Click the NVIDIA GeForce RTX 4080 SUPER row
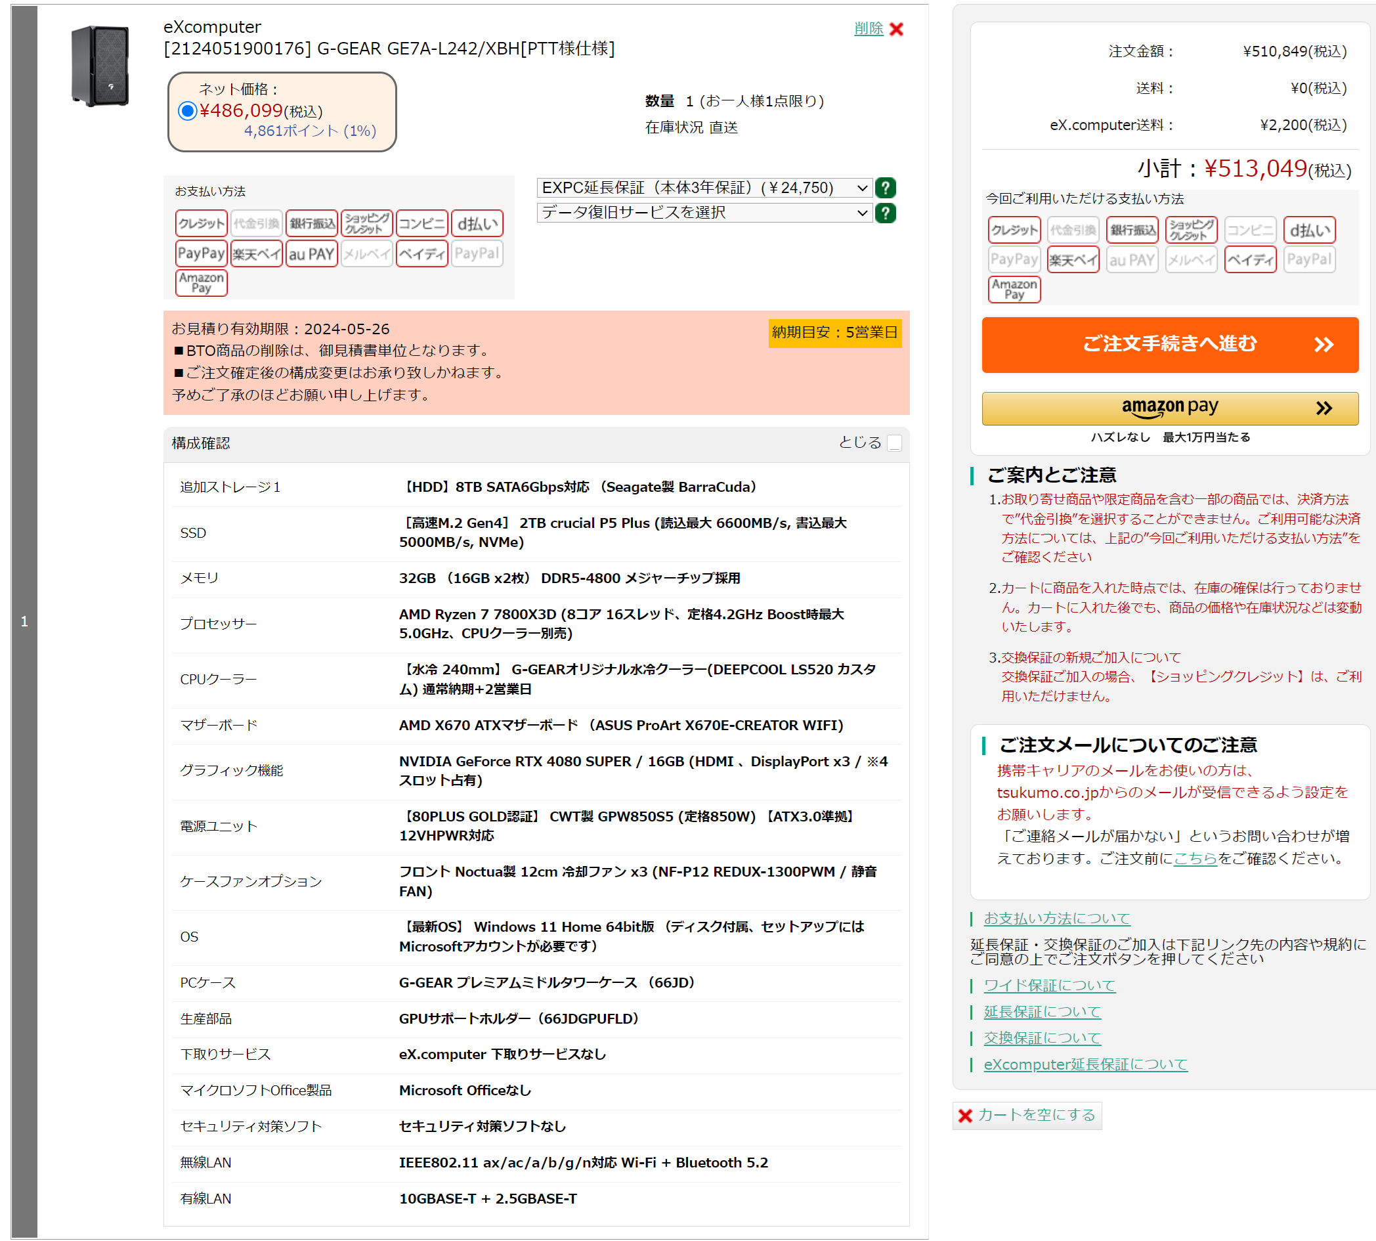The width and height of the screenshot is (1376, 1241). [536, 771]
